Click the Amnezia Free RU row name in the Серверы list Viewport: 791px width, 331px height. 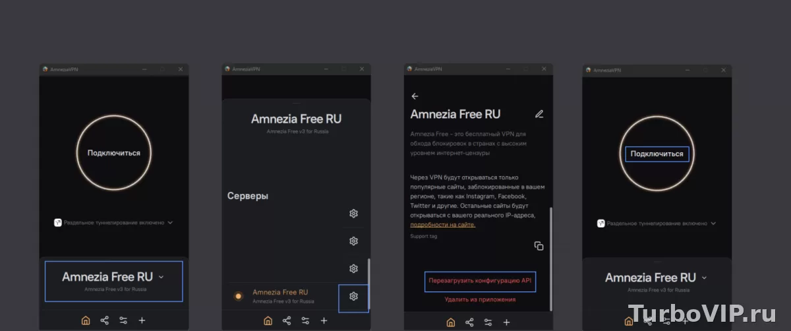click(280, 292)
